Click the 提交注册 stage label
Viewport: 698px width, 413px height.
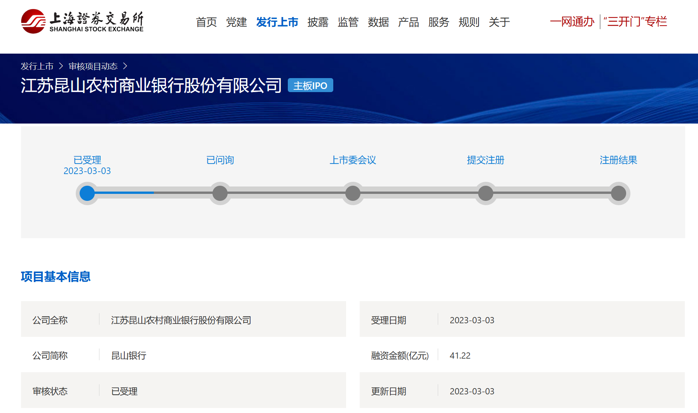click(486, 160)
